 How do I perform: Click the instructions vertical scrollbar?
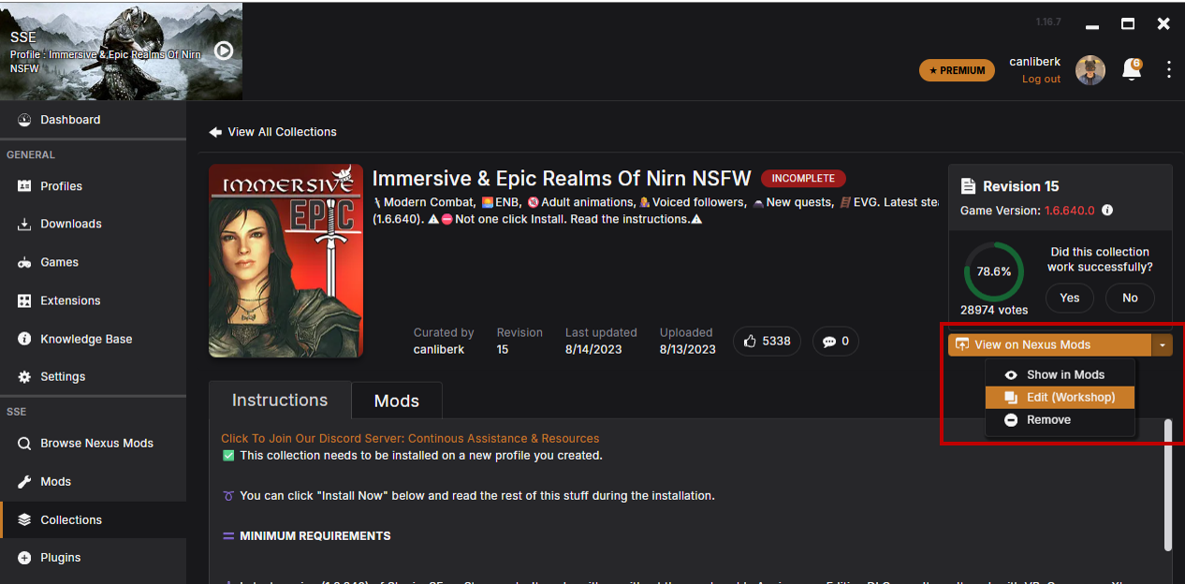tap(1167, 485)
